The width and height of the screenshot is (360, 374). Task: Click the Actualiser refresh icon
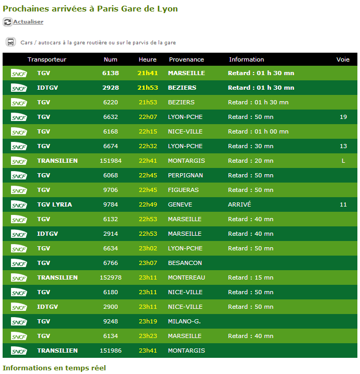[x=7, y=22]
